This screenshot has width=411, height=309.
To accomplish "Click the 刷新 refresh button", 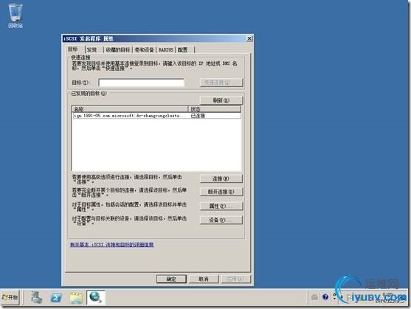I will pyautogui.click(x=221, y=100).
